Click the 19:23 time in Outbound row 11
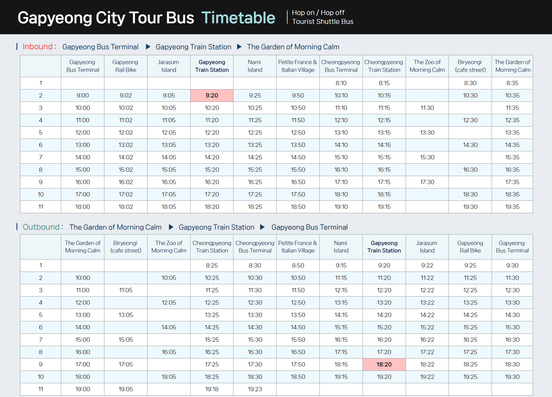This screenshot has height=397, width=552. 255,389
